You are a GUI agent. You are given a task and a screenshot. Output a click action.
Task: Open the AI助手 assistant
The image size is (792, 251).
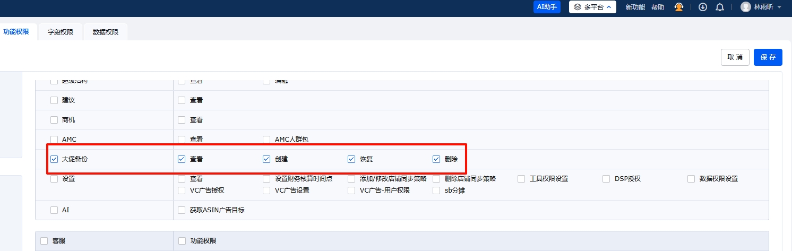tap(547, 7)
